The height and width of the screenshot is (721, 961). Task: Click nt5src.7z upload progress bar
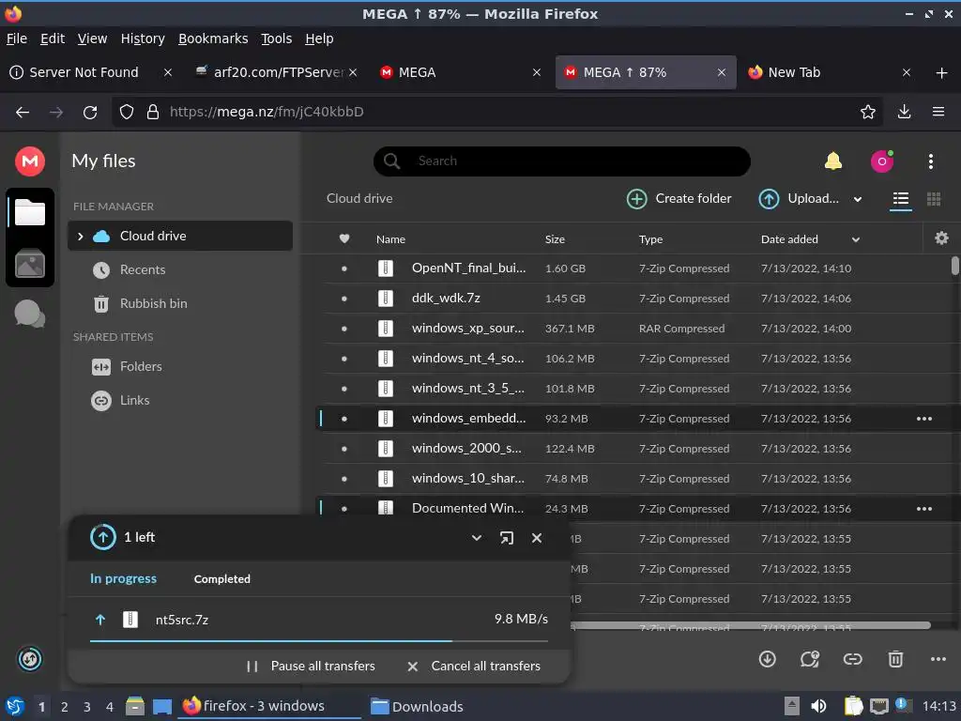pos(319,641)
